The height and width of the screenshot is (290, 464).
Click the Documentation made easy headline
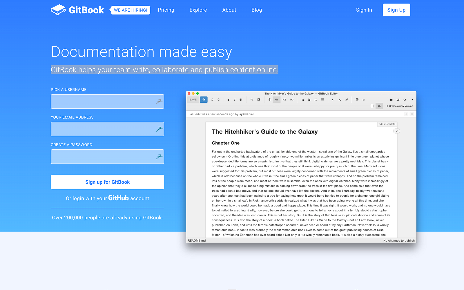142,52
